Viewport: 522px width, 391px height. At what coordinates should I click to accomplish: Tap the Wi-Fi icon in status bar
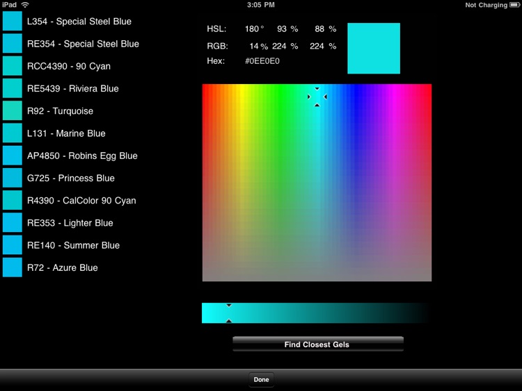(x=26, y=5)
